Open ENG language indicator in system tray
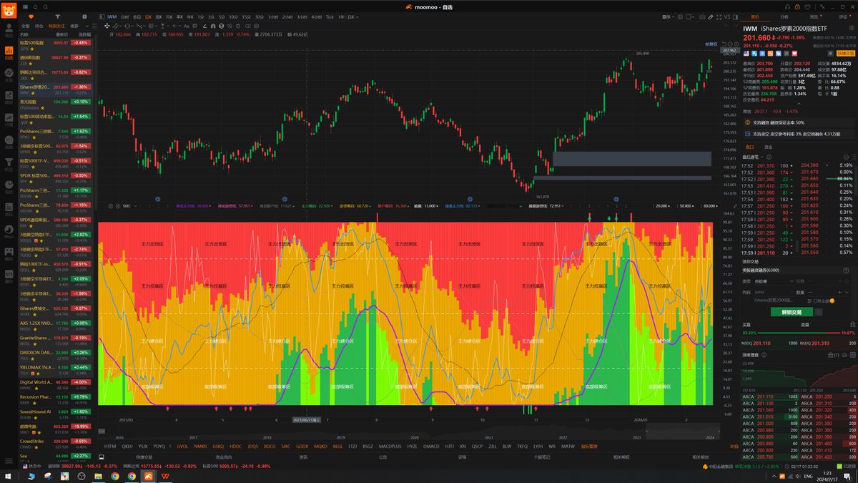The width and height of the screenshot is (858, 483). click(808, 476)
